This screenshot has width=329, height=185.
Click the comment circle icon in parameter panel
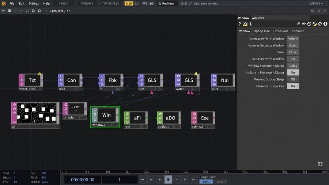tap(309, 24)
